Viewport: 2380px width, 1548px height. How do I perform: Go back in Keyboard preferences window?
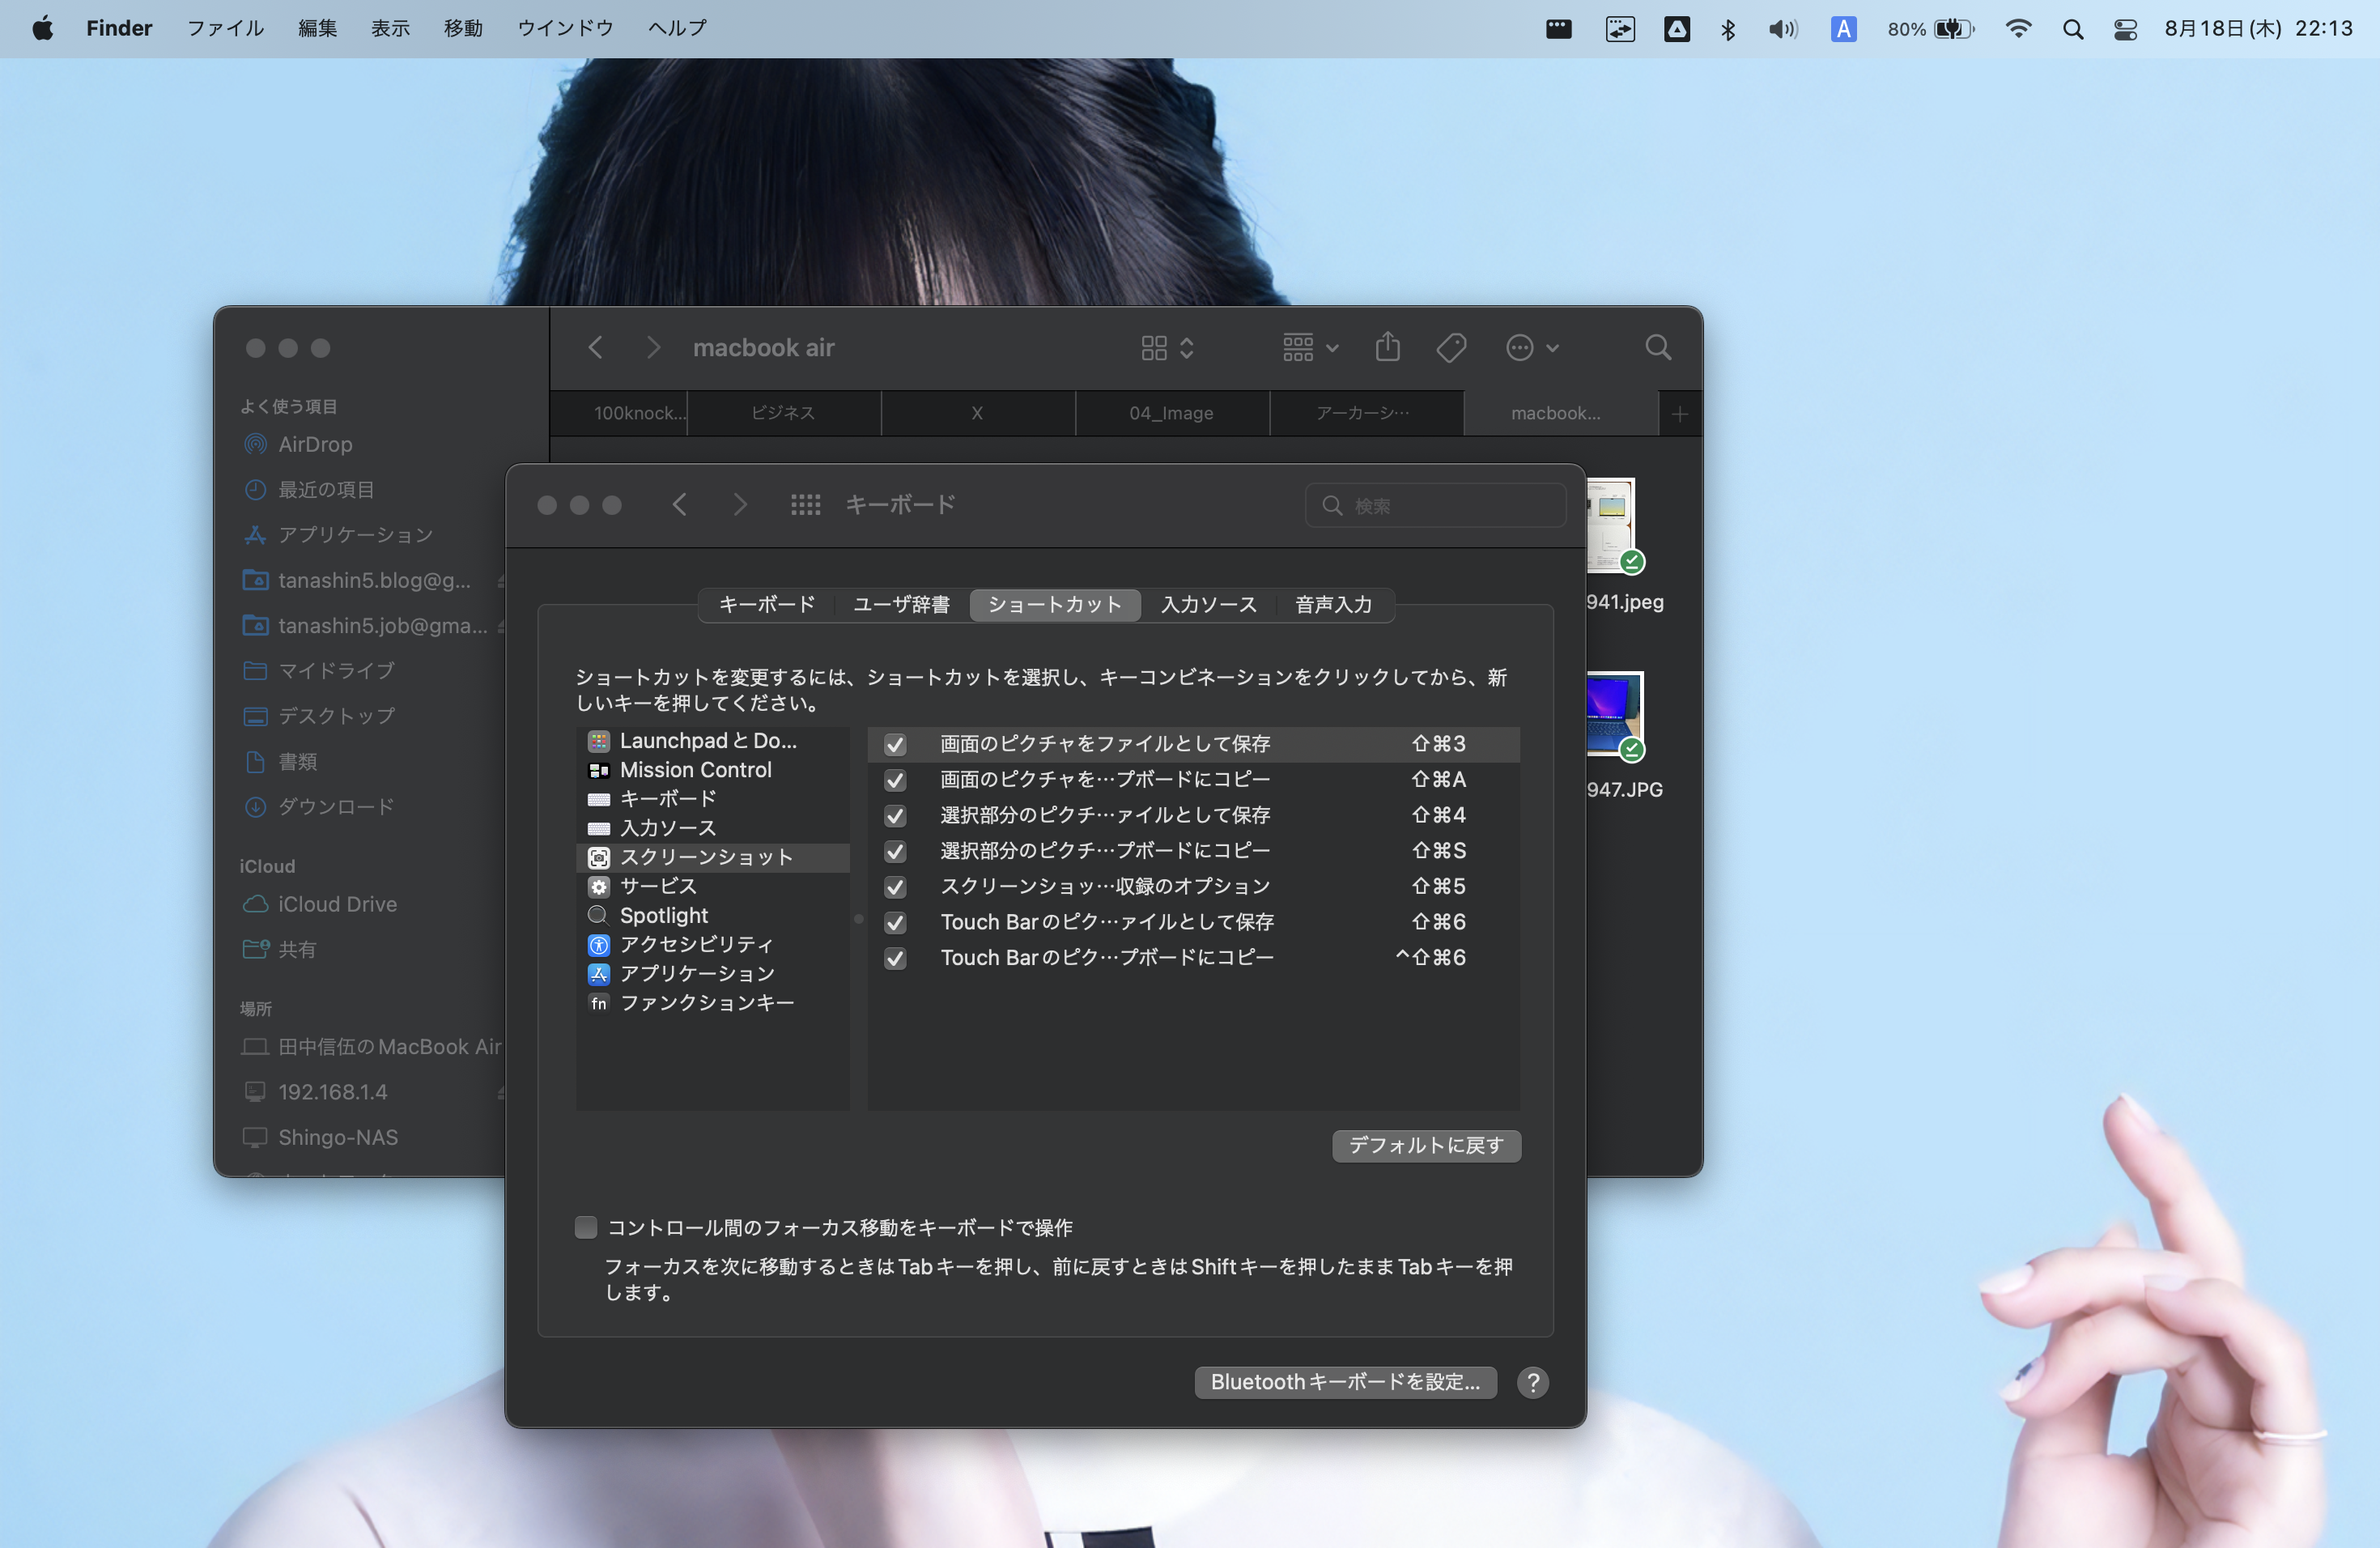(680, 505)
